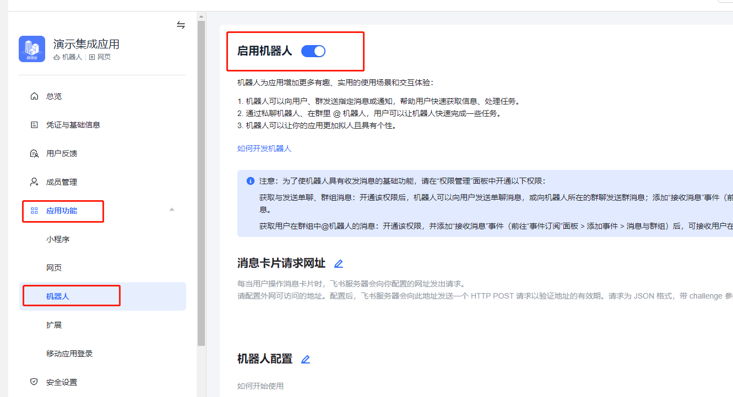Click the 网页 icon under the app name

pos(92,57)
